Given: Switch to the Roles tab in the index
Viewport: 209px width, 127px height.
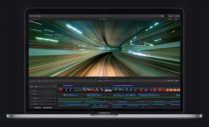Looking at the screenshot, I should 41,87.
